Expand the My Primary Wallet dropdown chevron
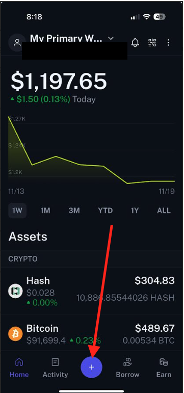The height and width of the screenshot is (393, 184). (111, 38)
